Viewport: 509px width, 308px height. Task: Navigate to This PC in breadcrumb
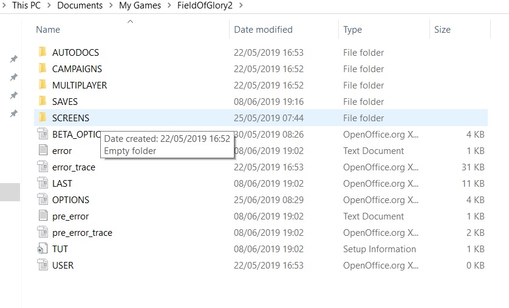pyautogui.click(x=26, y=5)
